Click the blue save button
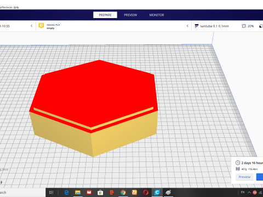 click(260, 177)
